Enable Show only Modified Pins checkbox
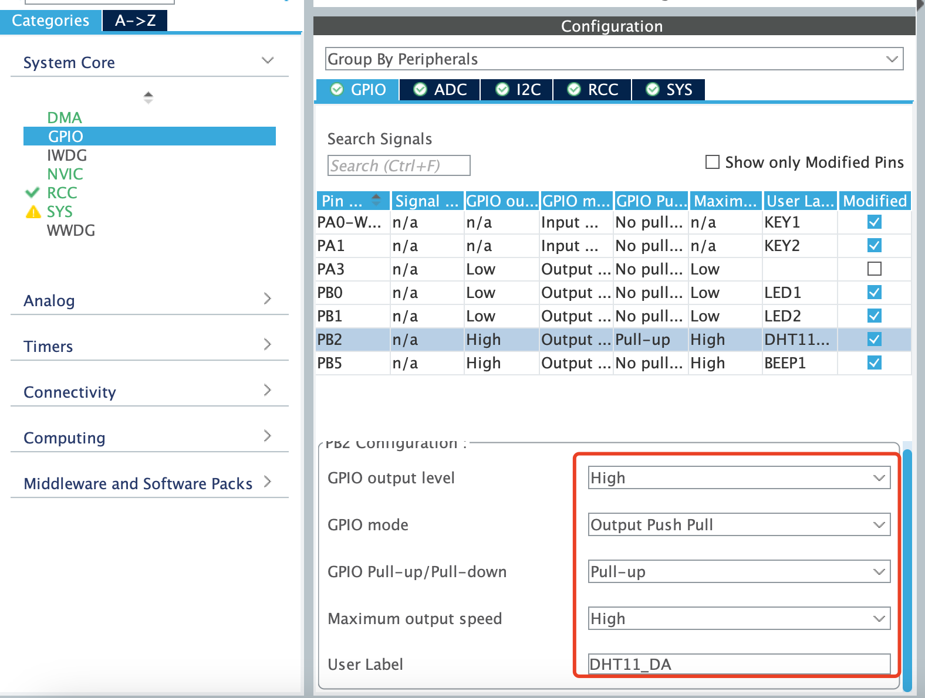Viewport: 925px width, 698px height. (x=712, y=162)
